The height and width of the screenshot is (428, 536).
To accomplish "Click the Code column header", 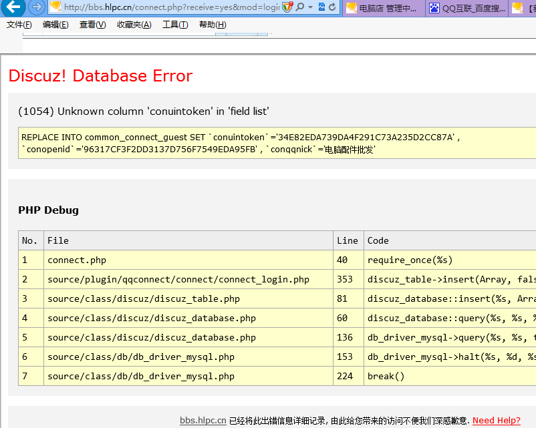I will (x=450, y=240).
